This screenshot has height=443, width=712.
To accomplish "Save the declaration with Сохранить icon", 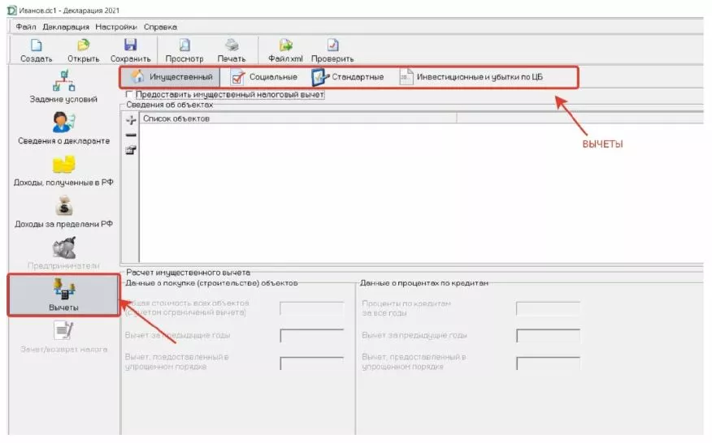I will pyautogui.click(x=130, y=46).
